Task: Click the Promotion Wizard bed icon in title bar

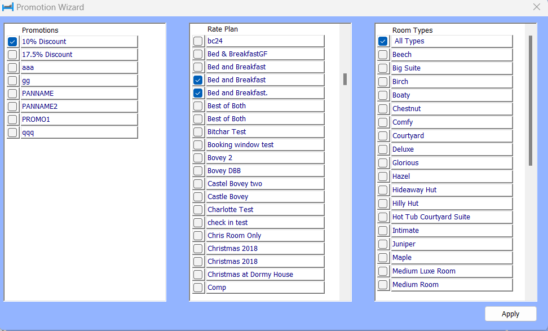Action: (8, 7)
